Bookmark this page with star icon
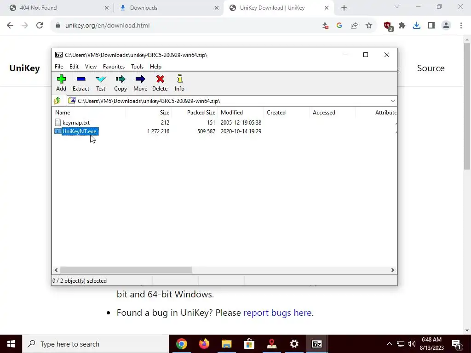471x353 pixels. (x=369, y=26)
